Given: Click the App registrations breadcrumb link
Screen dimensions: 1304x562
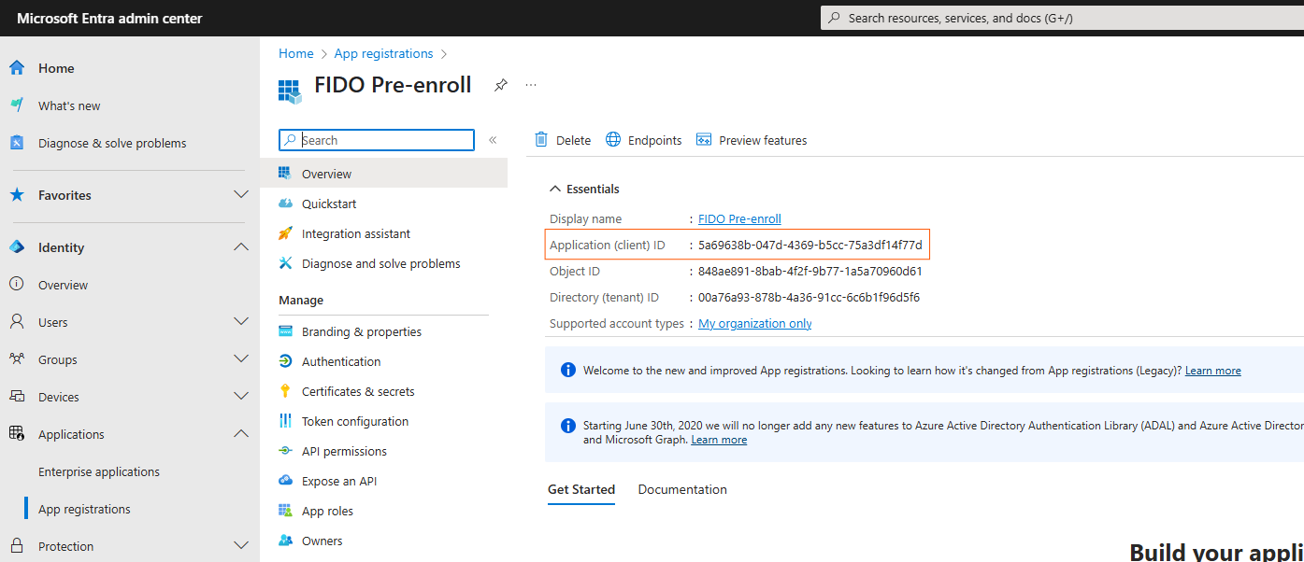Looking at the screenshot, I should coord(383,53).
